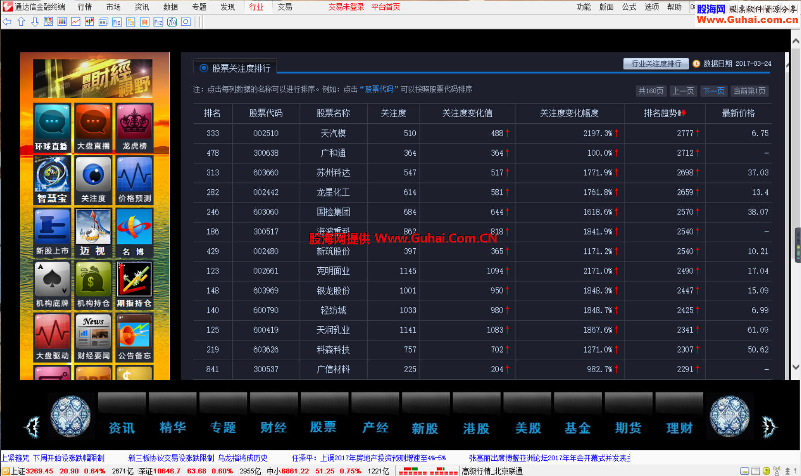Open the 行情 menu
This screenshot has height=476, width=801.
[85, 7]
